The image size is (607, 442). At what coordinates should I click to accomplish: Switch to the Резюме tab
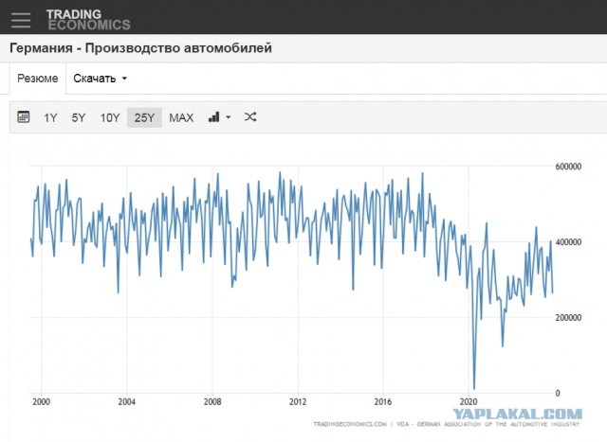38,79
